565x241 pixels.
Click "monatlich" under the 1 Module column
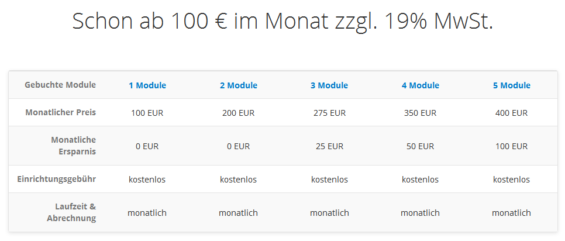pyautogui.click(x=147, y=213)
